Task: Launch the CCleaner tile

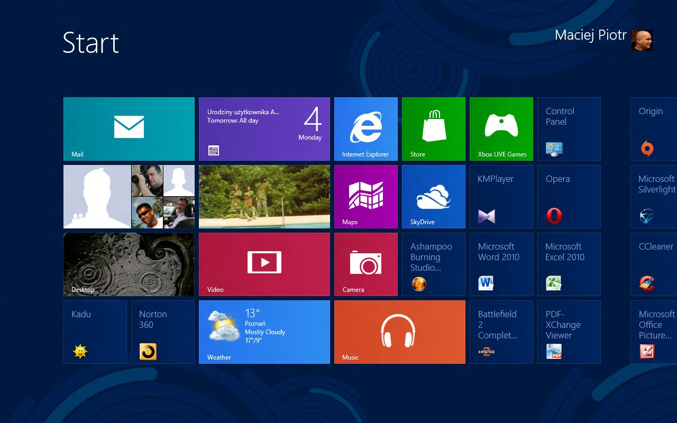Action: coord(654,264)
